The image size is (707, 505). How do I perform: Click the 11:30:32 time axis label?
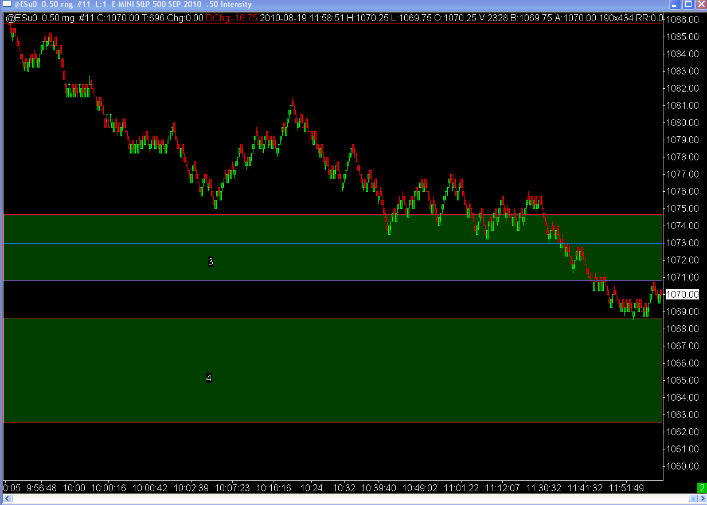point(544,488)
